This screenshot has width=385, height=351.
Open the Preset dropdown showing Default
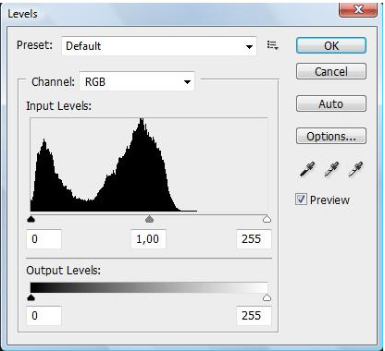(159, 46)
